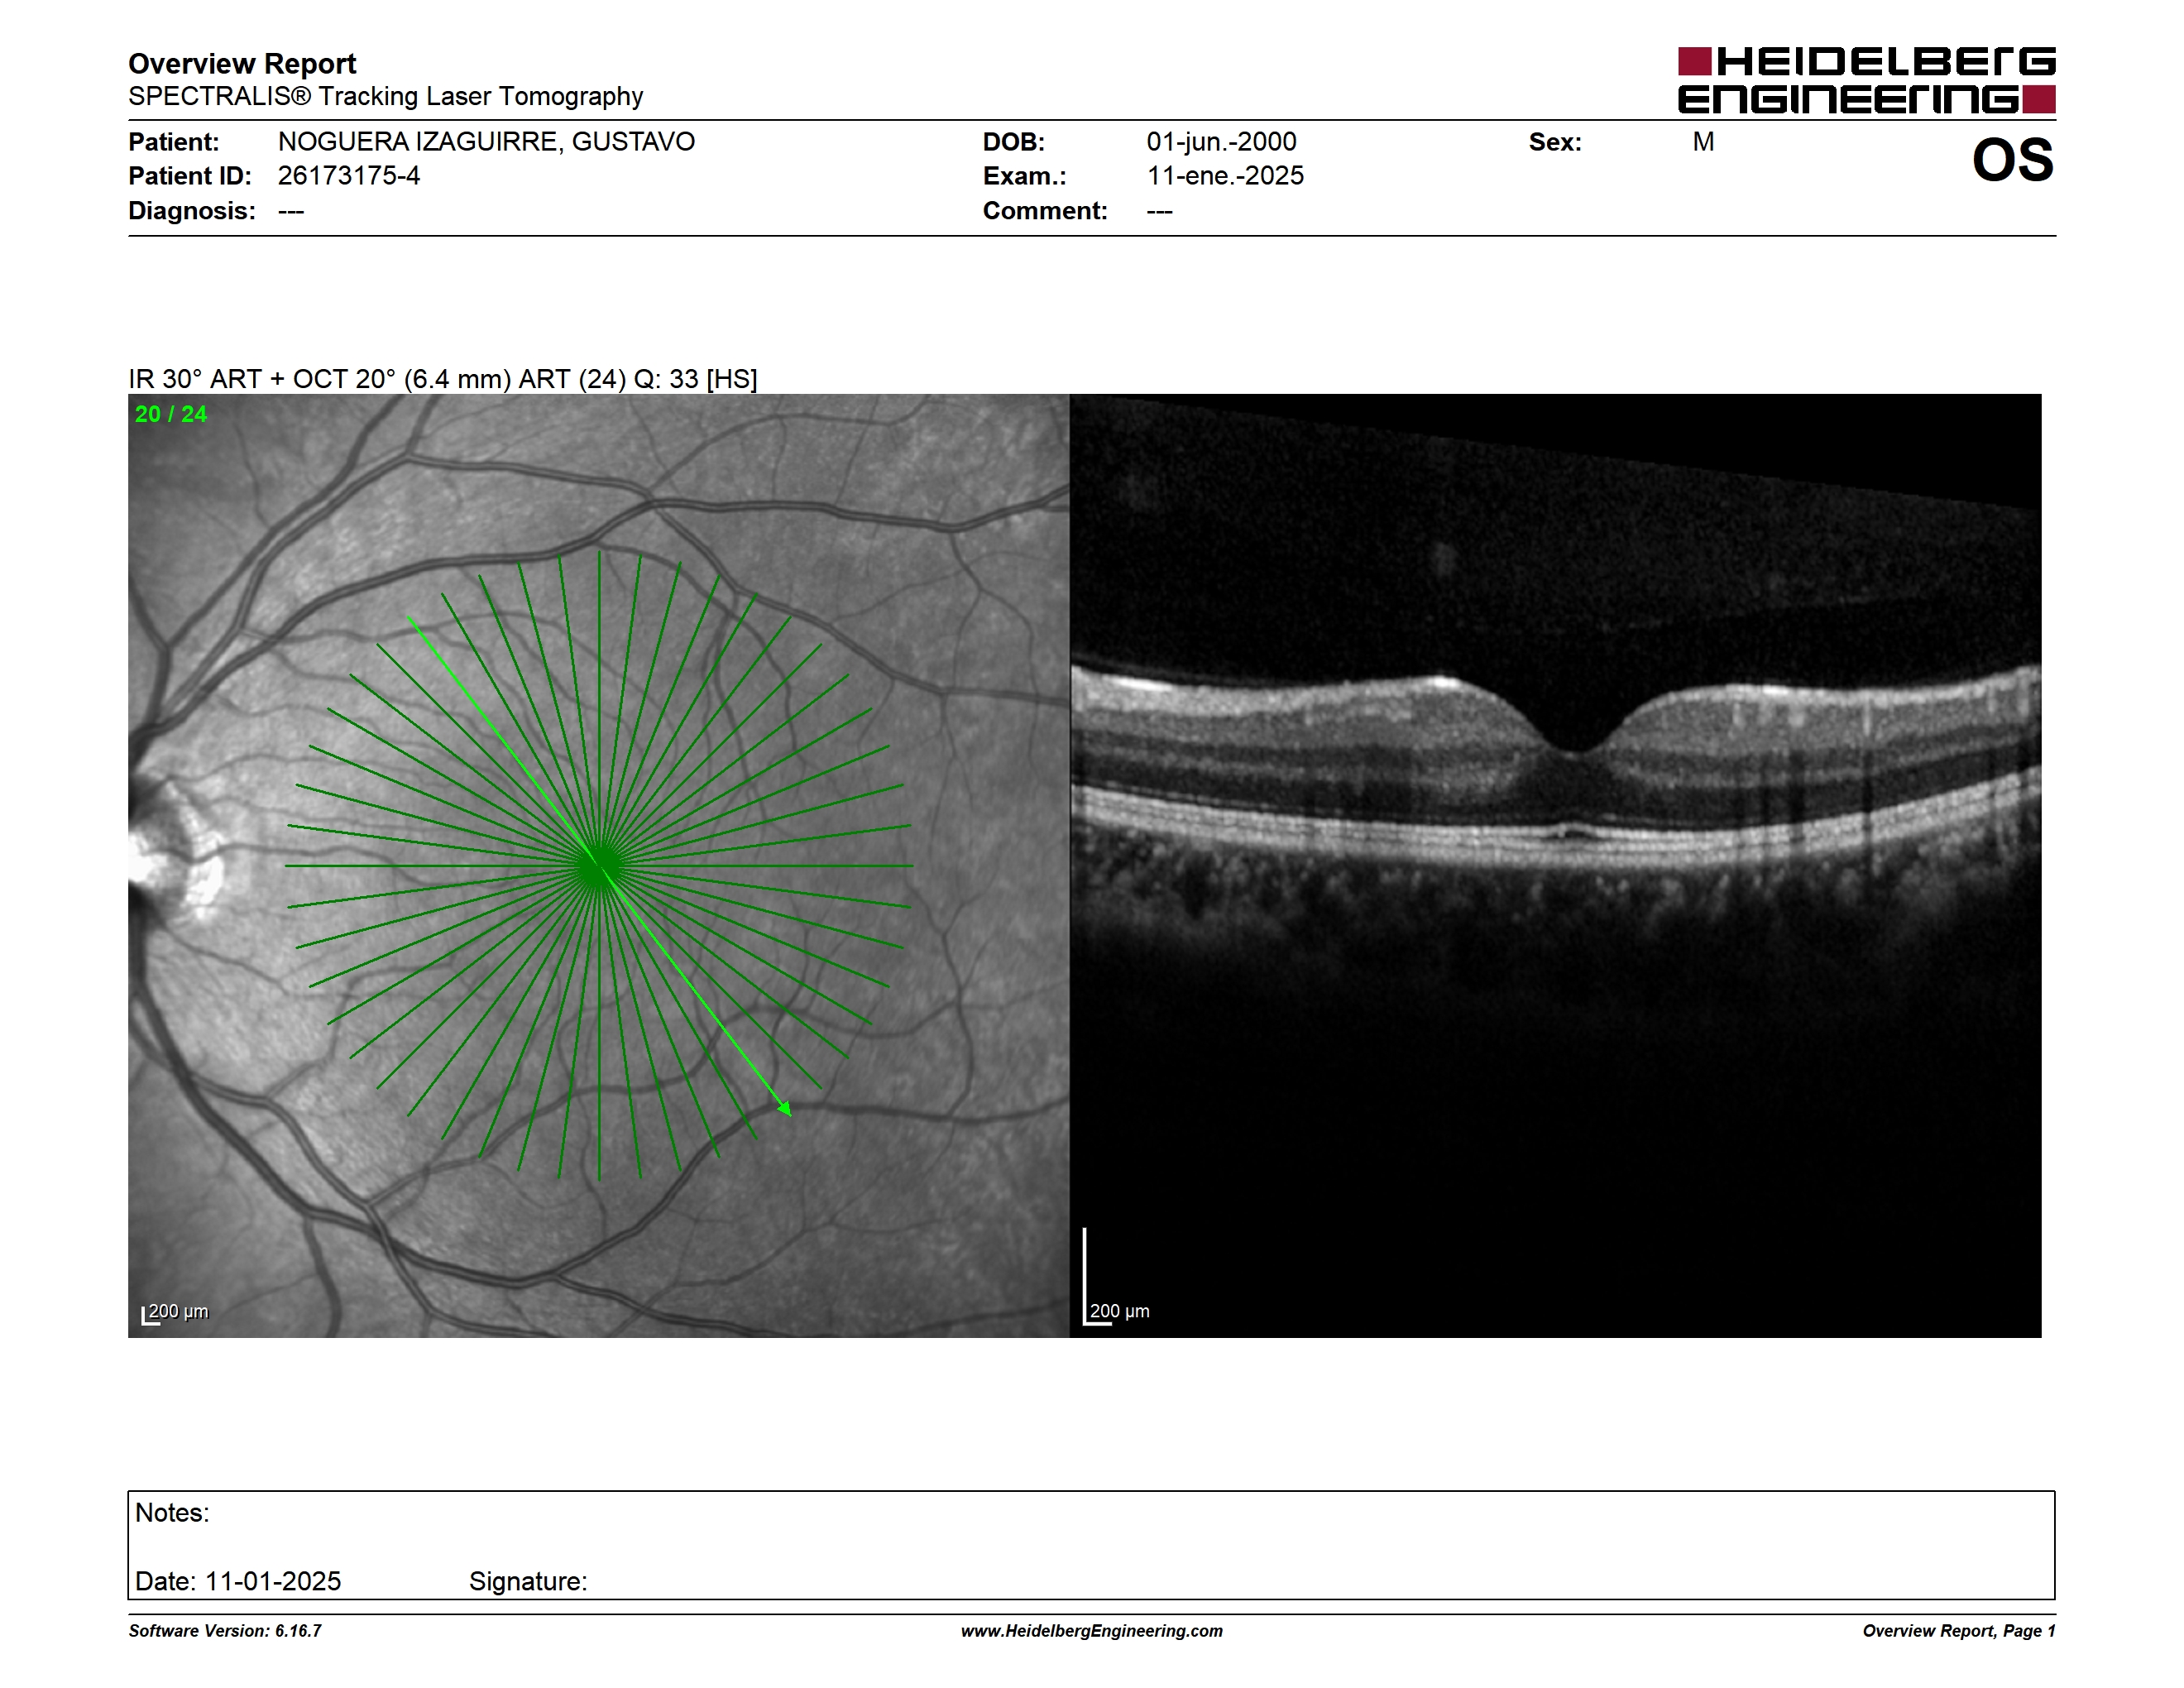The image size is (2184, 1688).
Task: Click the Signature field
Action: (528, 1581)
